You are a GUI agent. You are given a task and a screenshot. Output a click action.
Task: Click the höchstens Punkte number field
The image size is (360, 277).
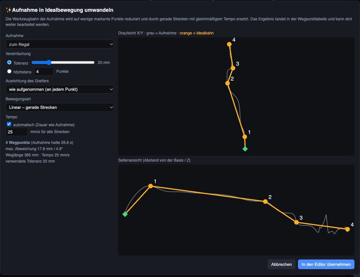pyautogui.click(x=44, y=71)
